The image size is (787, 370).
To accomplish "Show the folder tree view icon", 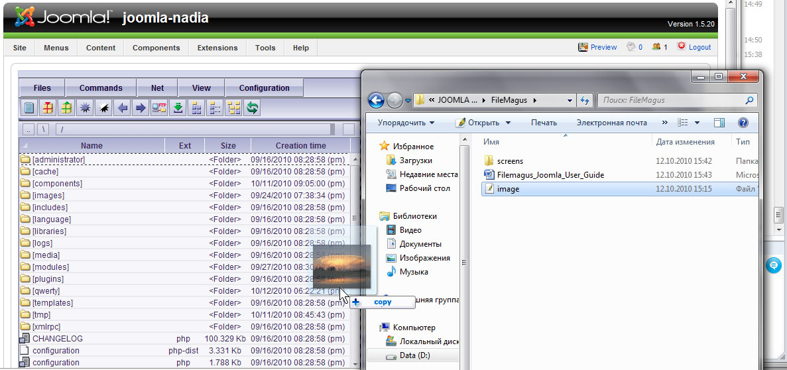I will [233, 108].
